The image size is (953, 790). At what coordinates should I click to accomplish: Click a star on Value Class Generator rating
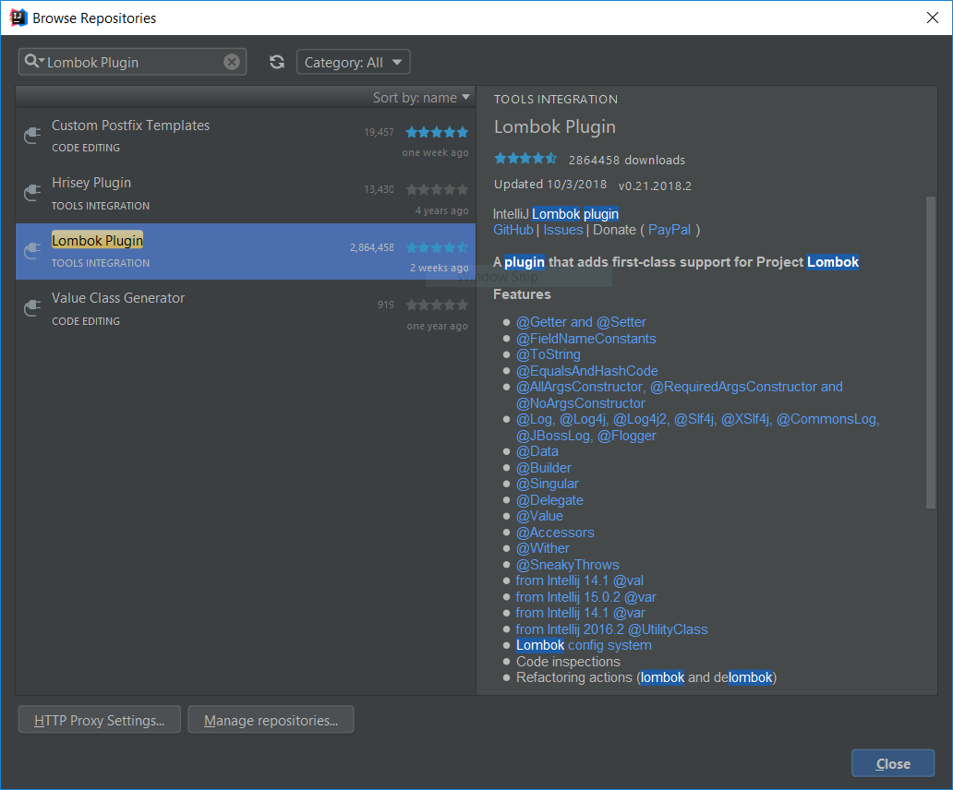[434, 304]
